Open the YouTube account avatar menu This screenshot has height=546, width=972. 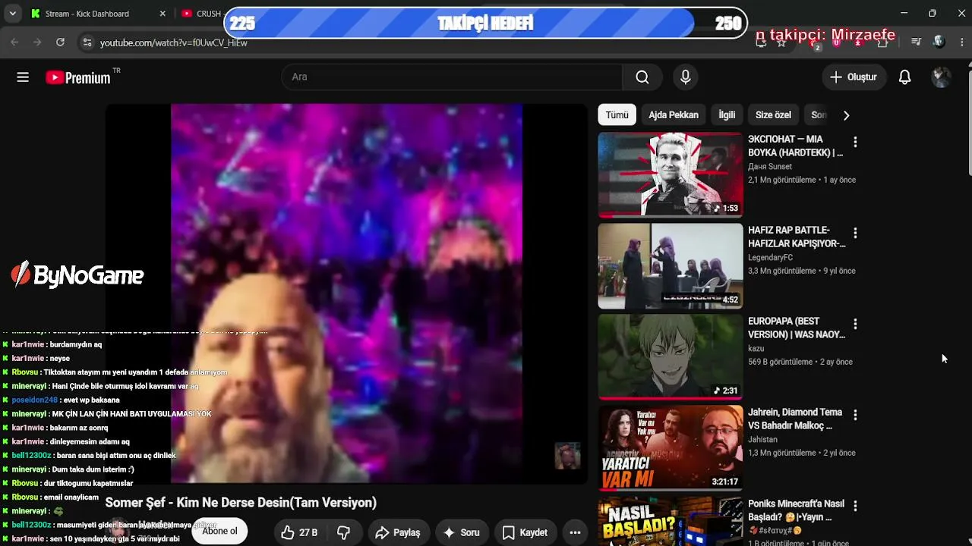[941, 77]
